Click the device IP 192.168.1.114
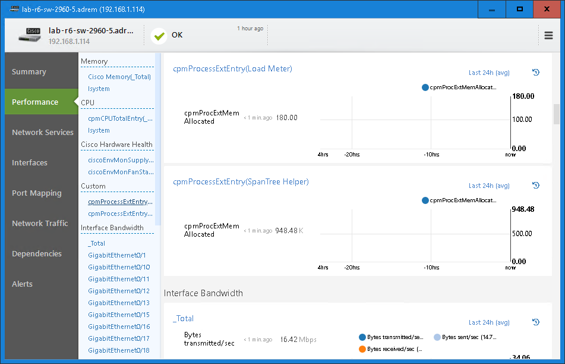This screenshot has height=364, width=565. coord(69,41)
